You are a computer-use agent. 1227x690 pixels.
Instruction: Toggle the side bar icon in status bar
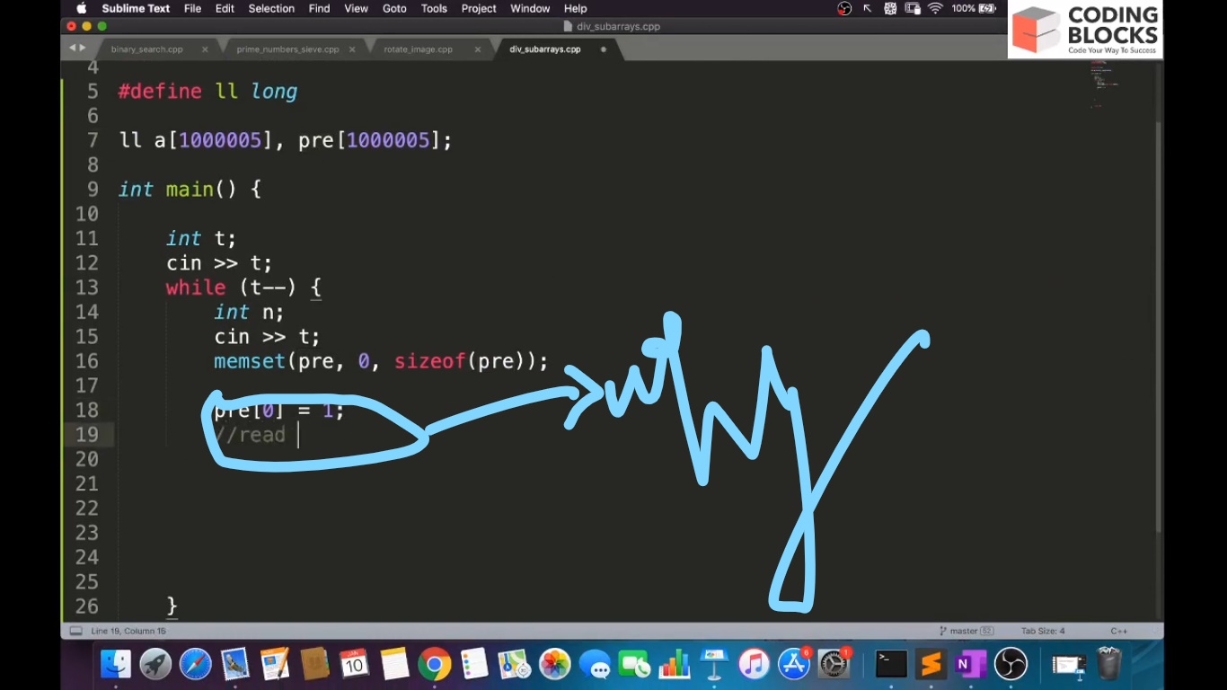click(x=75, y=631)
